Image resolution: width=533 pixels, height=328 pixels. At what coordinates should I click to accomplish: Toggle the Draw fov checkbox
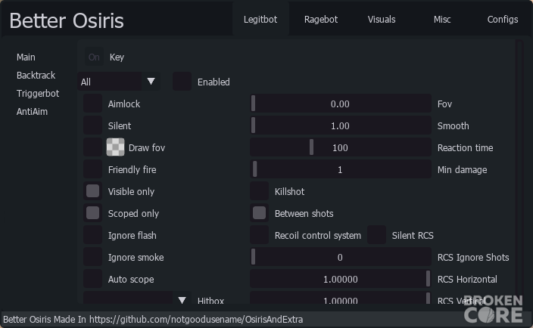tap(92, 147)
